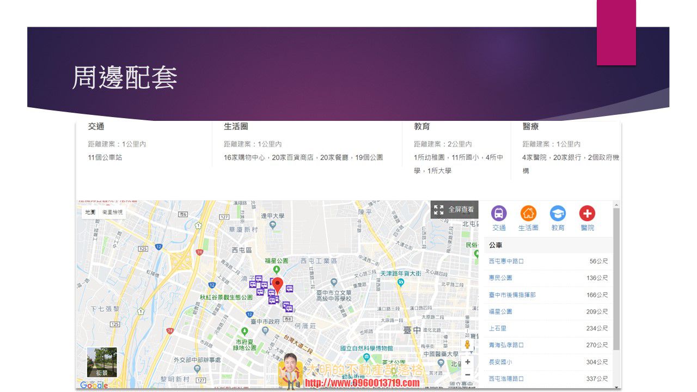697x392 pixels.
Task: Open 惠民公園 bus stop link
Action: pyautogui.click(x=500, y=278)
